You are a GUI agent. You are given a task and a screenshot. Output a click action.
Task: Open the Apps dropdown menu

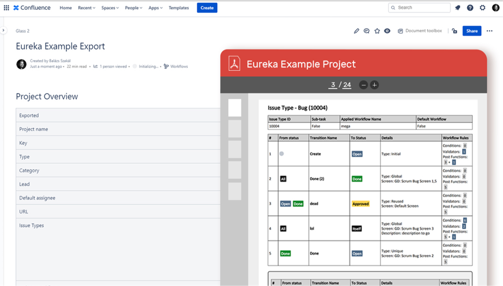coord(155,8)
